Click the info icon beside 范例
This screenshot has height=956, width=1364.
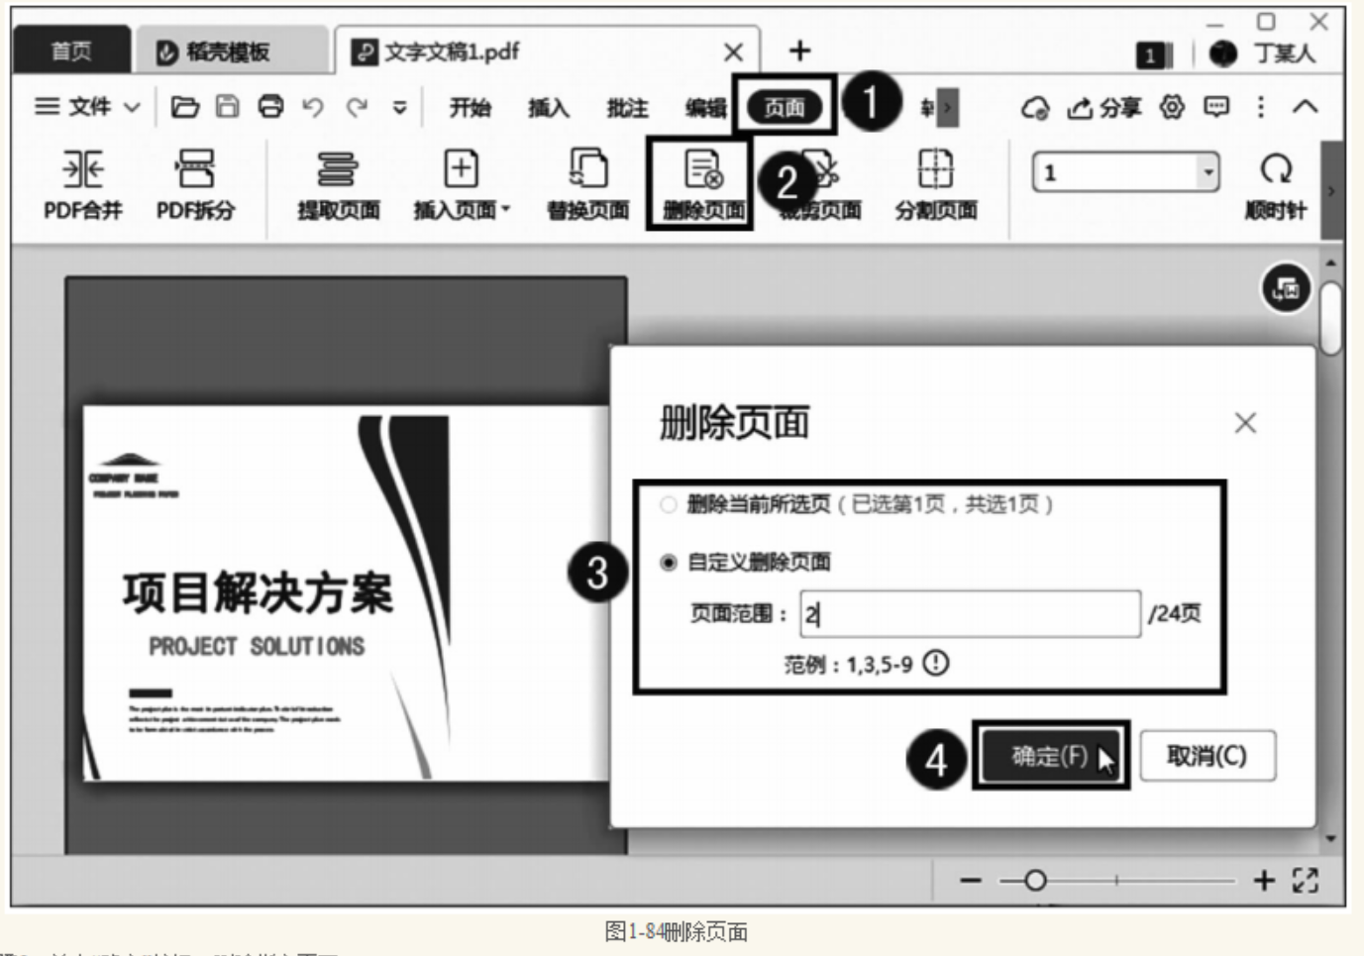[x=936, y=663]
